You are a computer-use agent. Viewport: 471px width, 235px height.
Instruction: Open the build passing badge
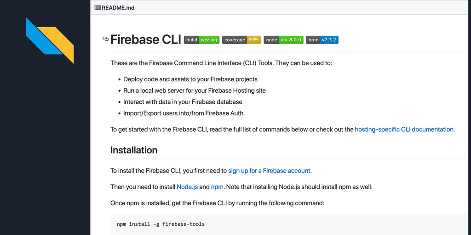tap(201, 40)
